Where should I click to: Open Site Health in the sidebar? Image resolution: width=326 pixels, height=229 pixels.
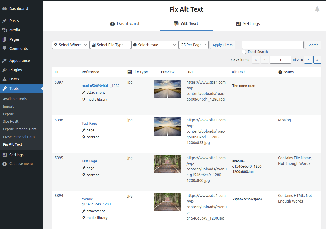(x=12, y=121)
